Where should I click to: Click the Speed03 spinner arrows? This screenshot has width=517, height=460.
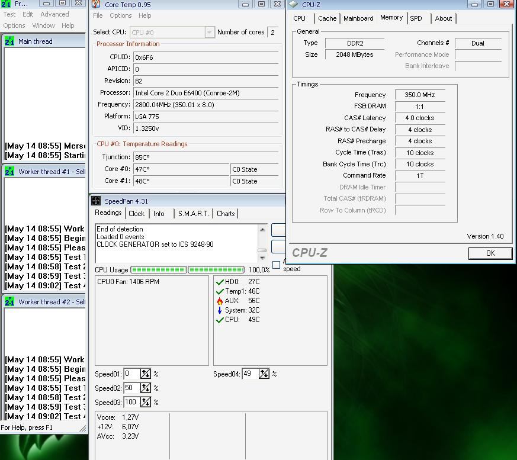(x=146, y=402)
